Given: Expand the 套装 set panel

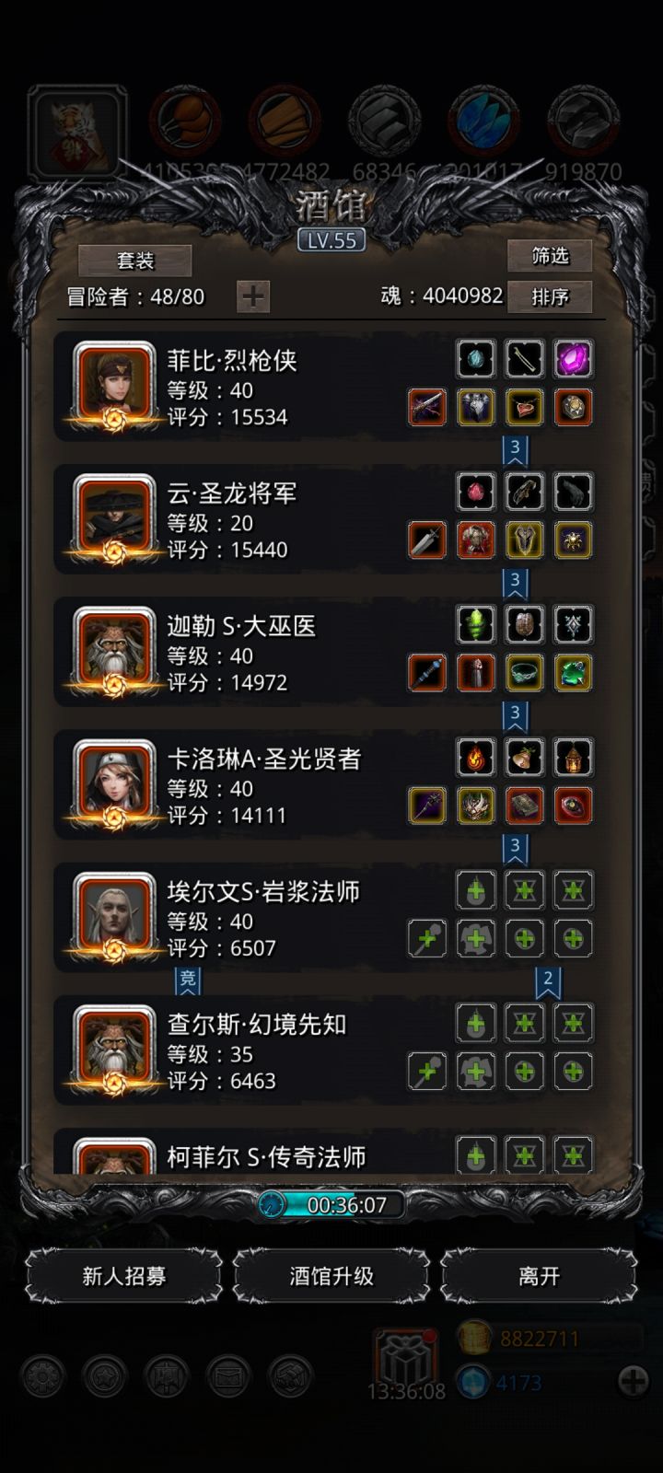Looking at the screenshot, I should tap(135, 261).
